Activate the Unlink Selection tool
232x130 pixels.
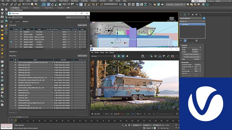(x=15, y=4)
